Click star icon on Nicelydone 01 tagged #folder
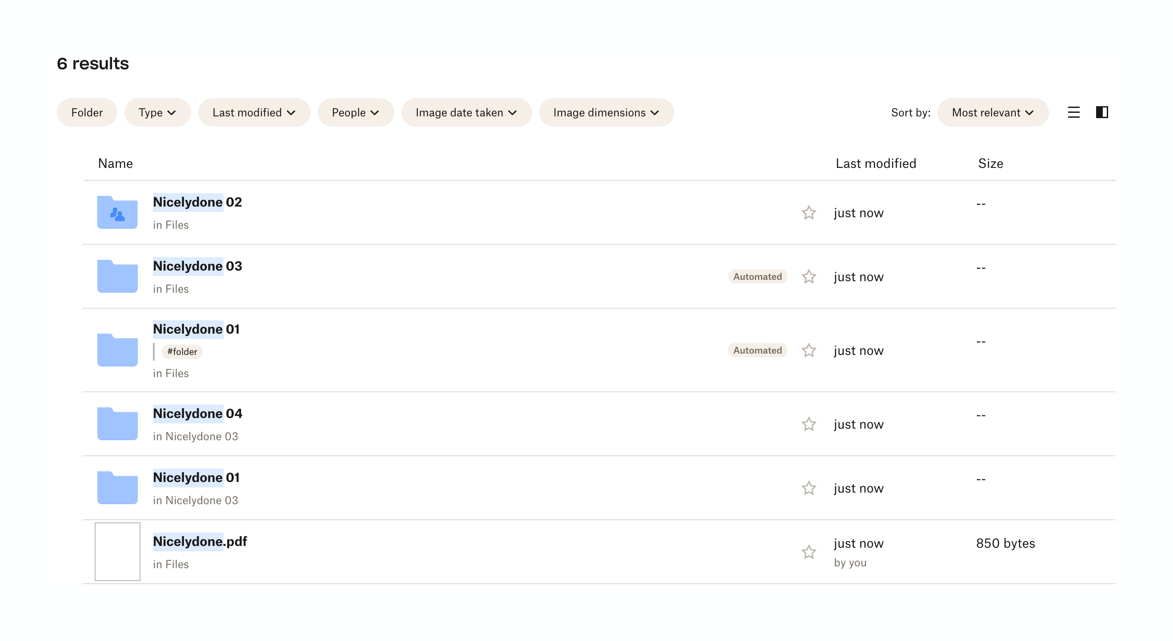Image resolution: width=1173 pixels, height=641 pixels. tap(808, 350)
